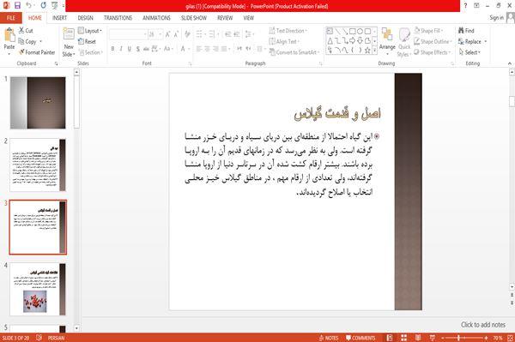Image resolution: width=515 pixels, height=342 pixels.
Task: Click the Paste clipboard icon
Action: (9, 35)
